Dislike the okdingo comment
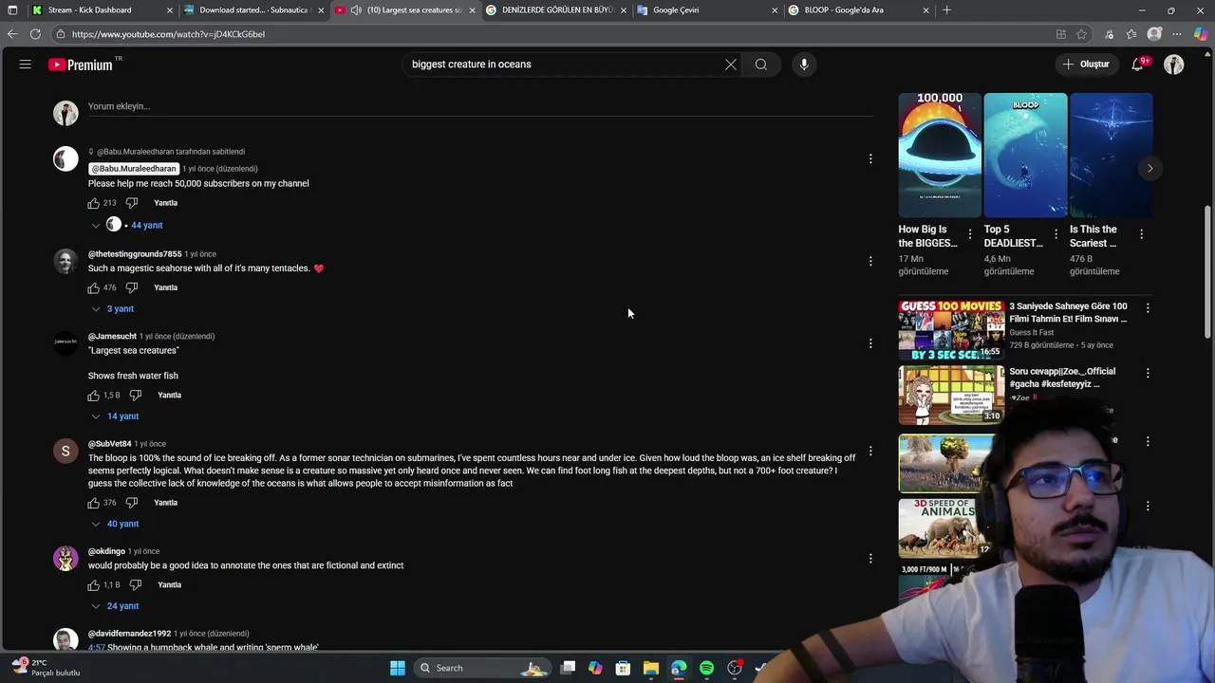 [x=136, y=585]
